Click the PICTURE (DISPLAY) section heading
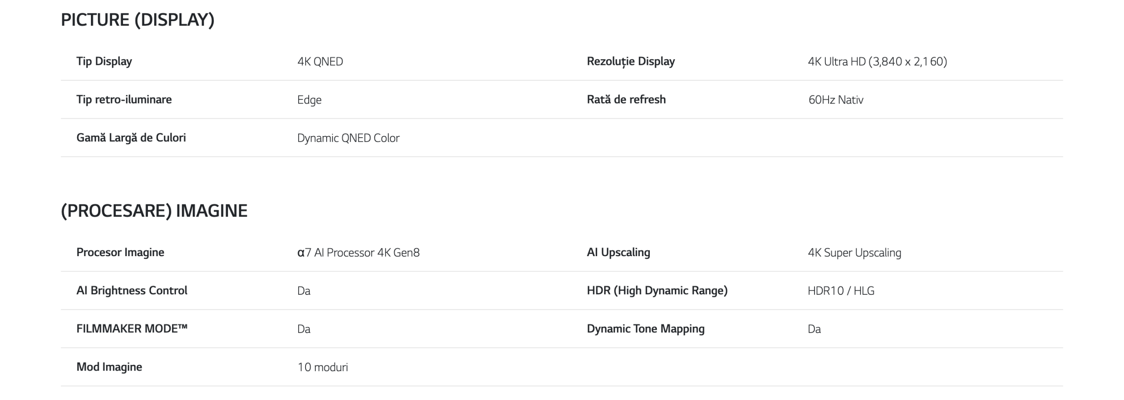1124x400 pixels. click(137, 20)
